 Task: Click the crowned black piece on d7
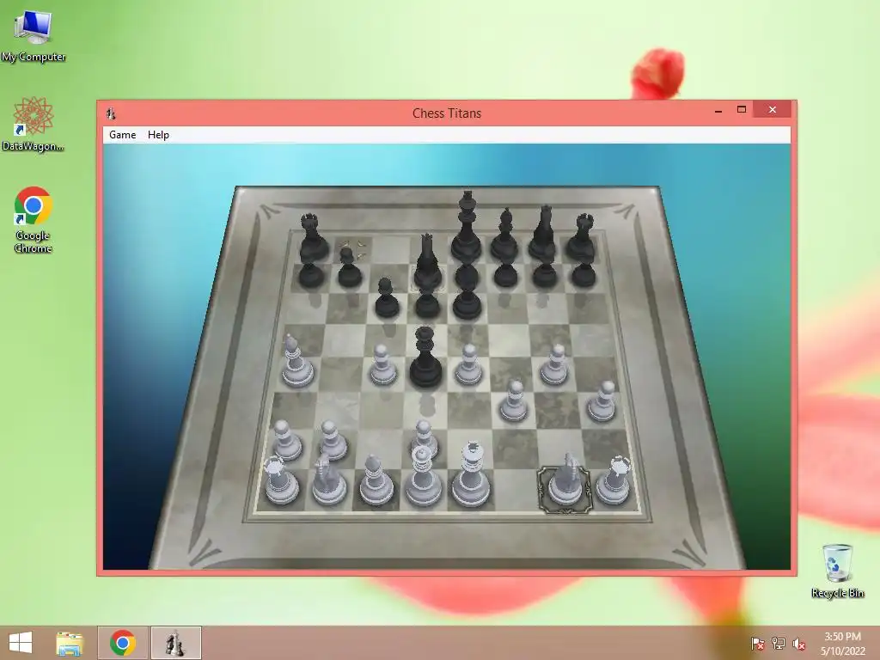click(x=428, y=263)
